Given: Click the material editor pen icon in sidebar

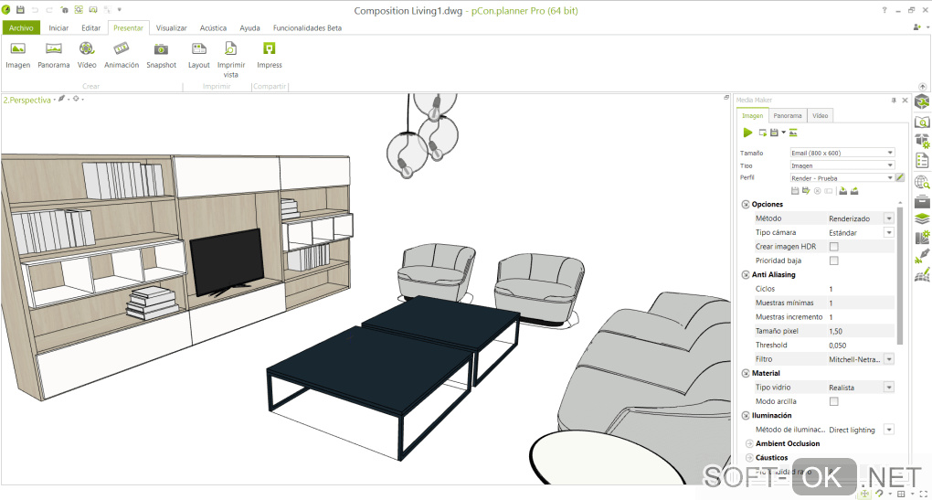Looking at the screenshot, I should click(x=922, y=256).
